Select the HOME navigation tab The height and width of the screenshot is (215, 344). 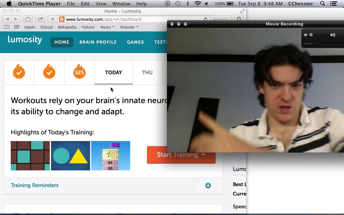pos(62,42)
